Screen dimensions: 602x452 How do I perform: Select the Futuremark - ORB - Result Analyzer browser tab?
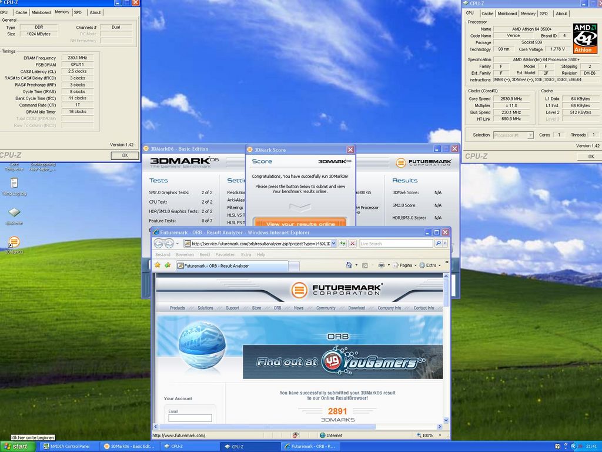coord(232,265)
